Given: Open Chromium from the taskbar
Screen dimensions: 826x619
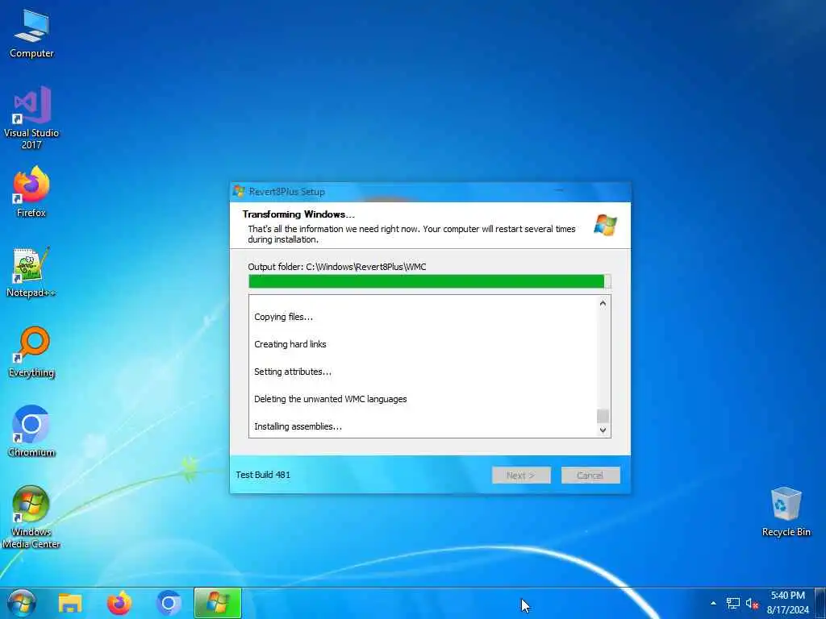Looking at the screenshot, I should coord(169,603).
